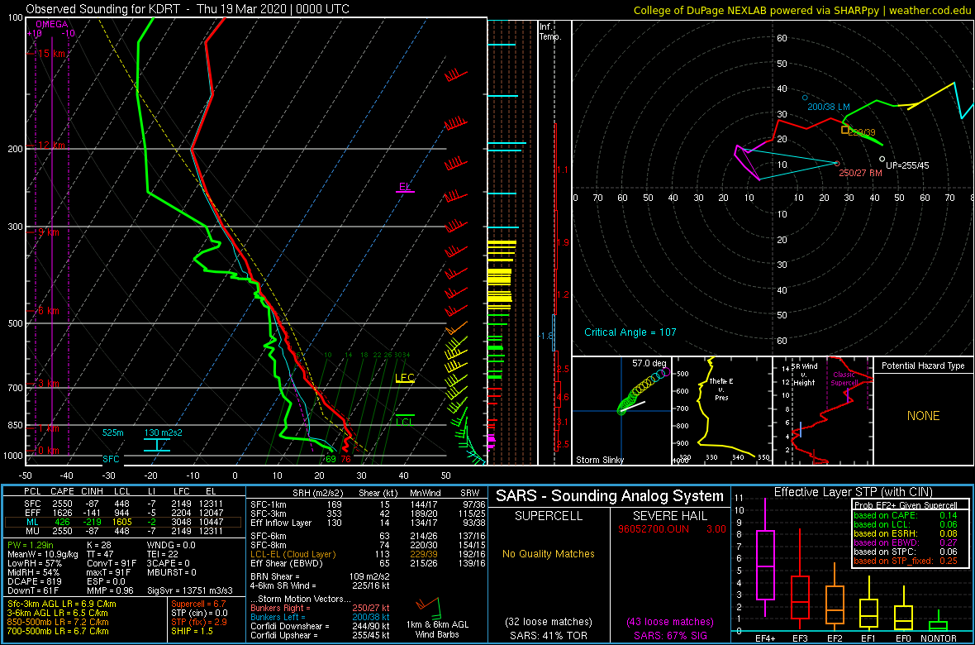Click the 'Inf. Temp.' column header
Screen dimensions: 975x645
[551, 31]
